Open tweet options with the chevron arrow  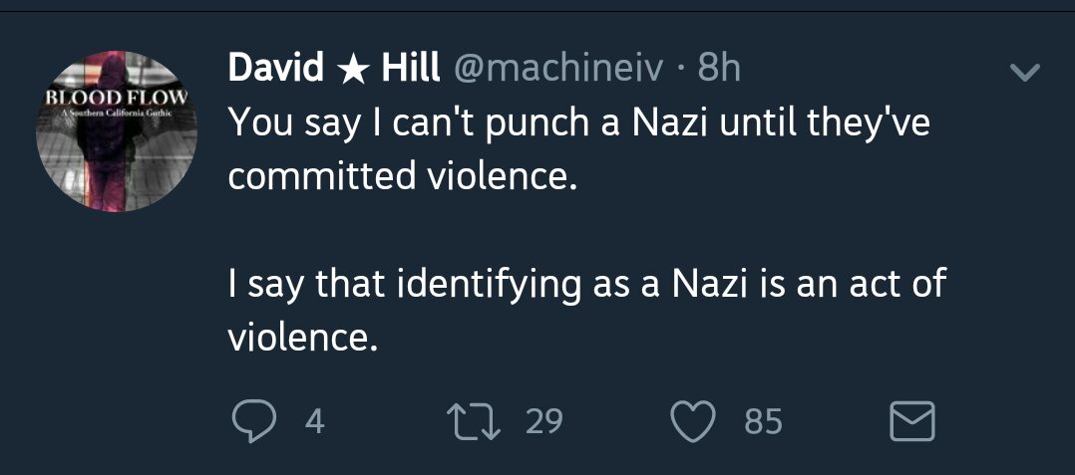(1025, 71)
